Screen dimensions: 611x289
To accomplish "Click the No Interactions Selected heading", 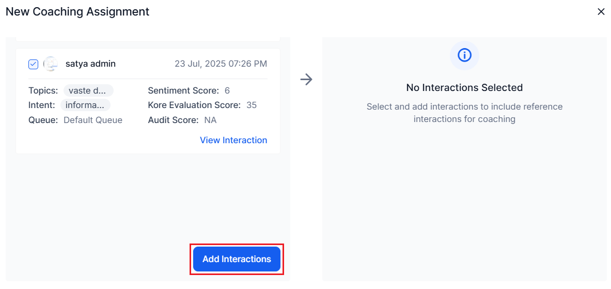I will [x=464, y=87].
